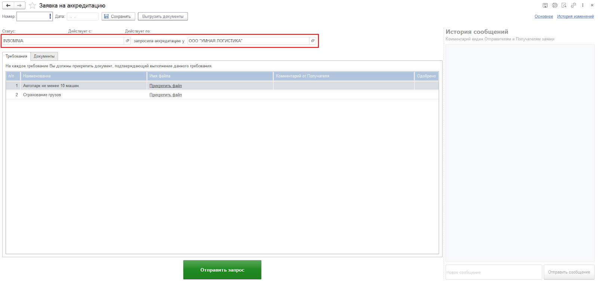
Task: Click row number 2 cell
Action: click(13, 95)
